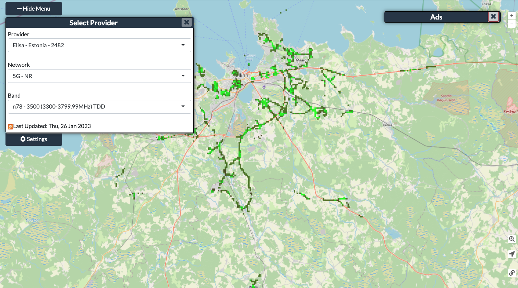Click the orange RSS feed icon
Screen dimensions: 518x288
click(10, 127)
